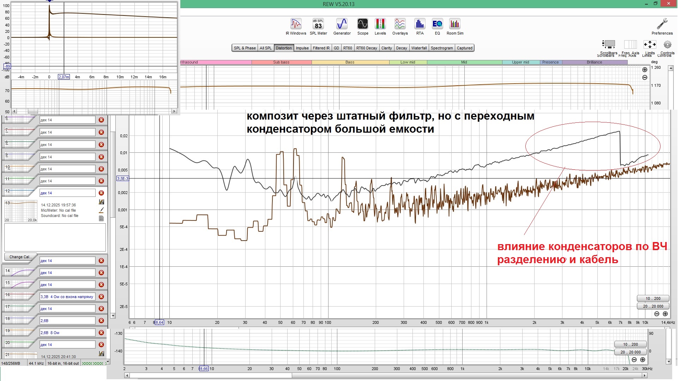Edit the '3,3В 4 Ом' measurement name field
This screenshot has height=381, width=681.
(67, 297)
